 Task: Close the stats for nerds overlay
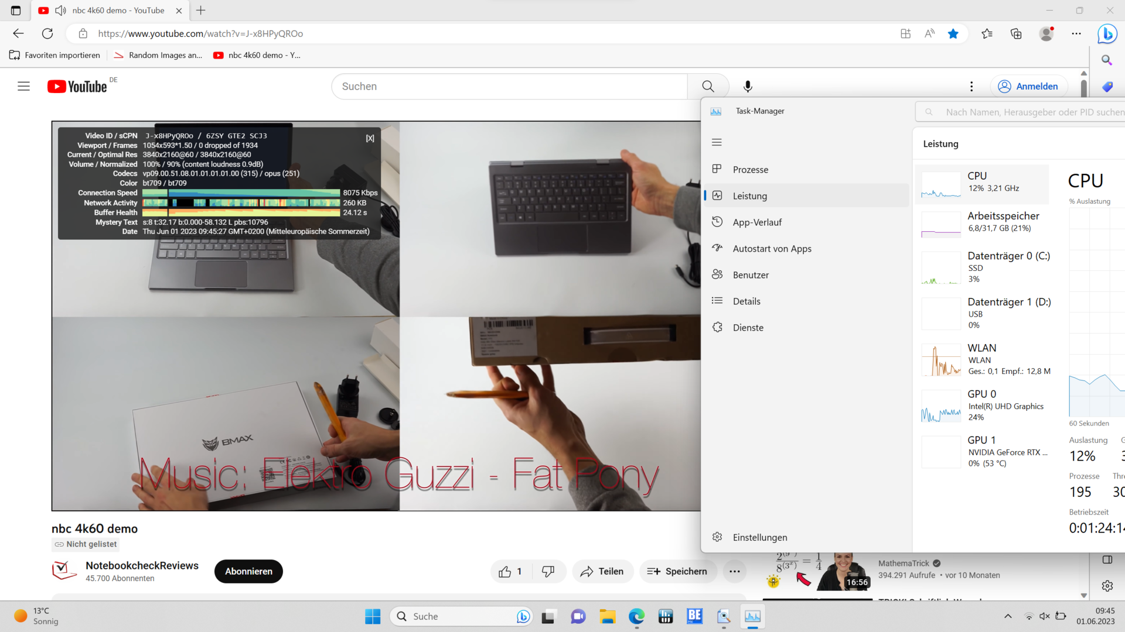370,138
